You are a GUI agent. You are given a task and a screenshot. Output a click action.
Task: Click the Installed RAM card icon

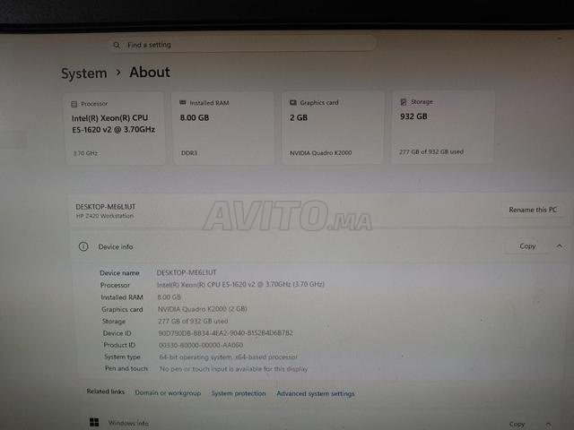coord(183,103)
